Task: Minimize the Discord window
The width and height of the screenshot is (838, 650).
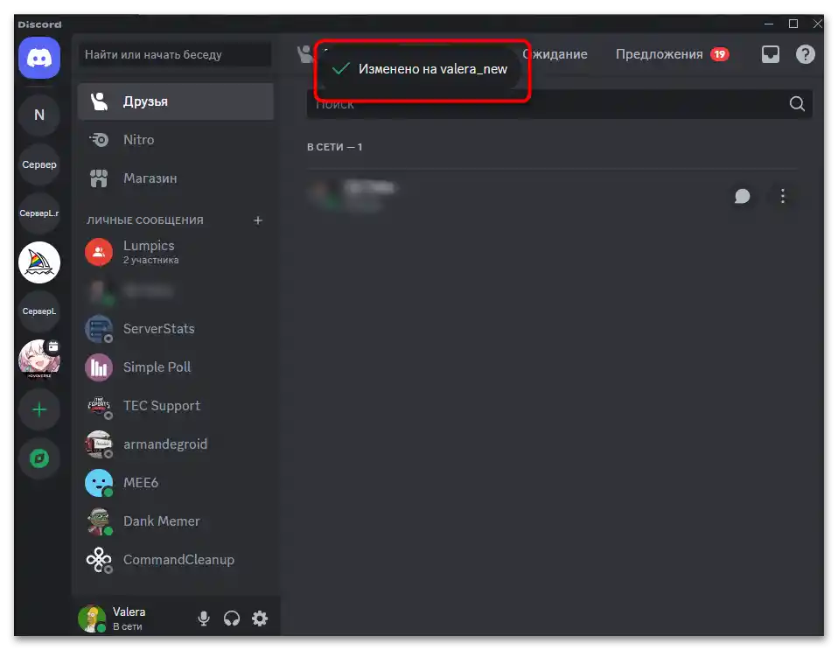Action: [x=769, y=24]
